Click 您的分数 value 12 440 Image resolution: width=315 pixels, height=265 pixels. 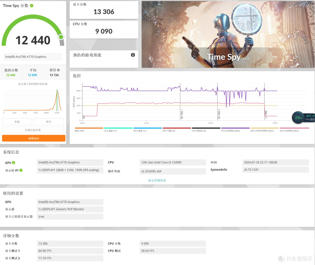11,75
